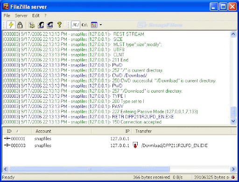239x182 pixels.
Task: Click the log line 'MLST type*;size*;modify*;'
Action: pos(82,45)
